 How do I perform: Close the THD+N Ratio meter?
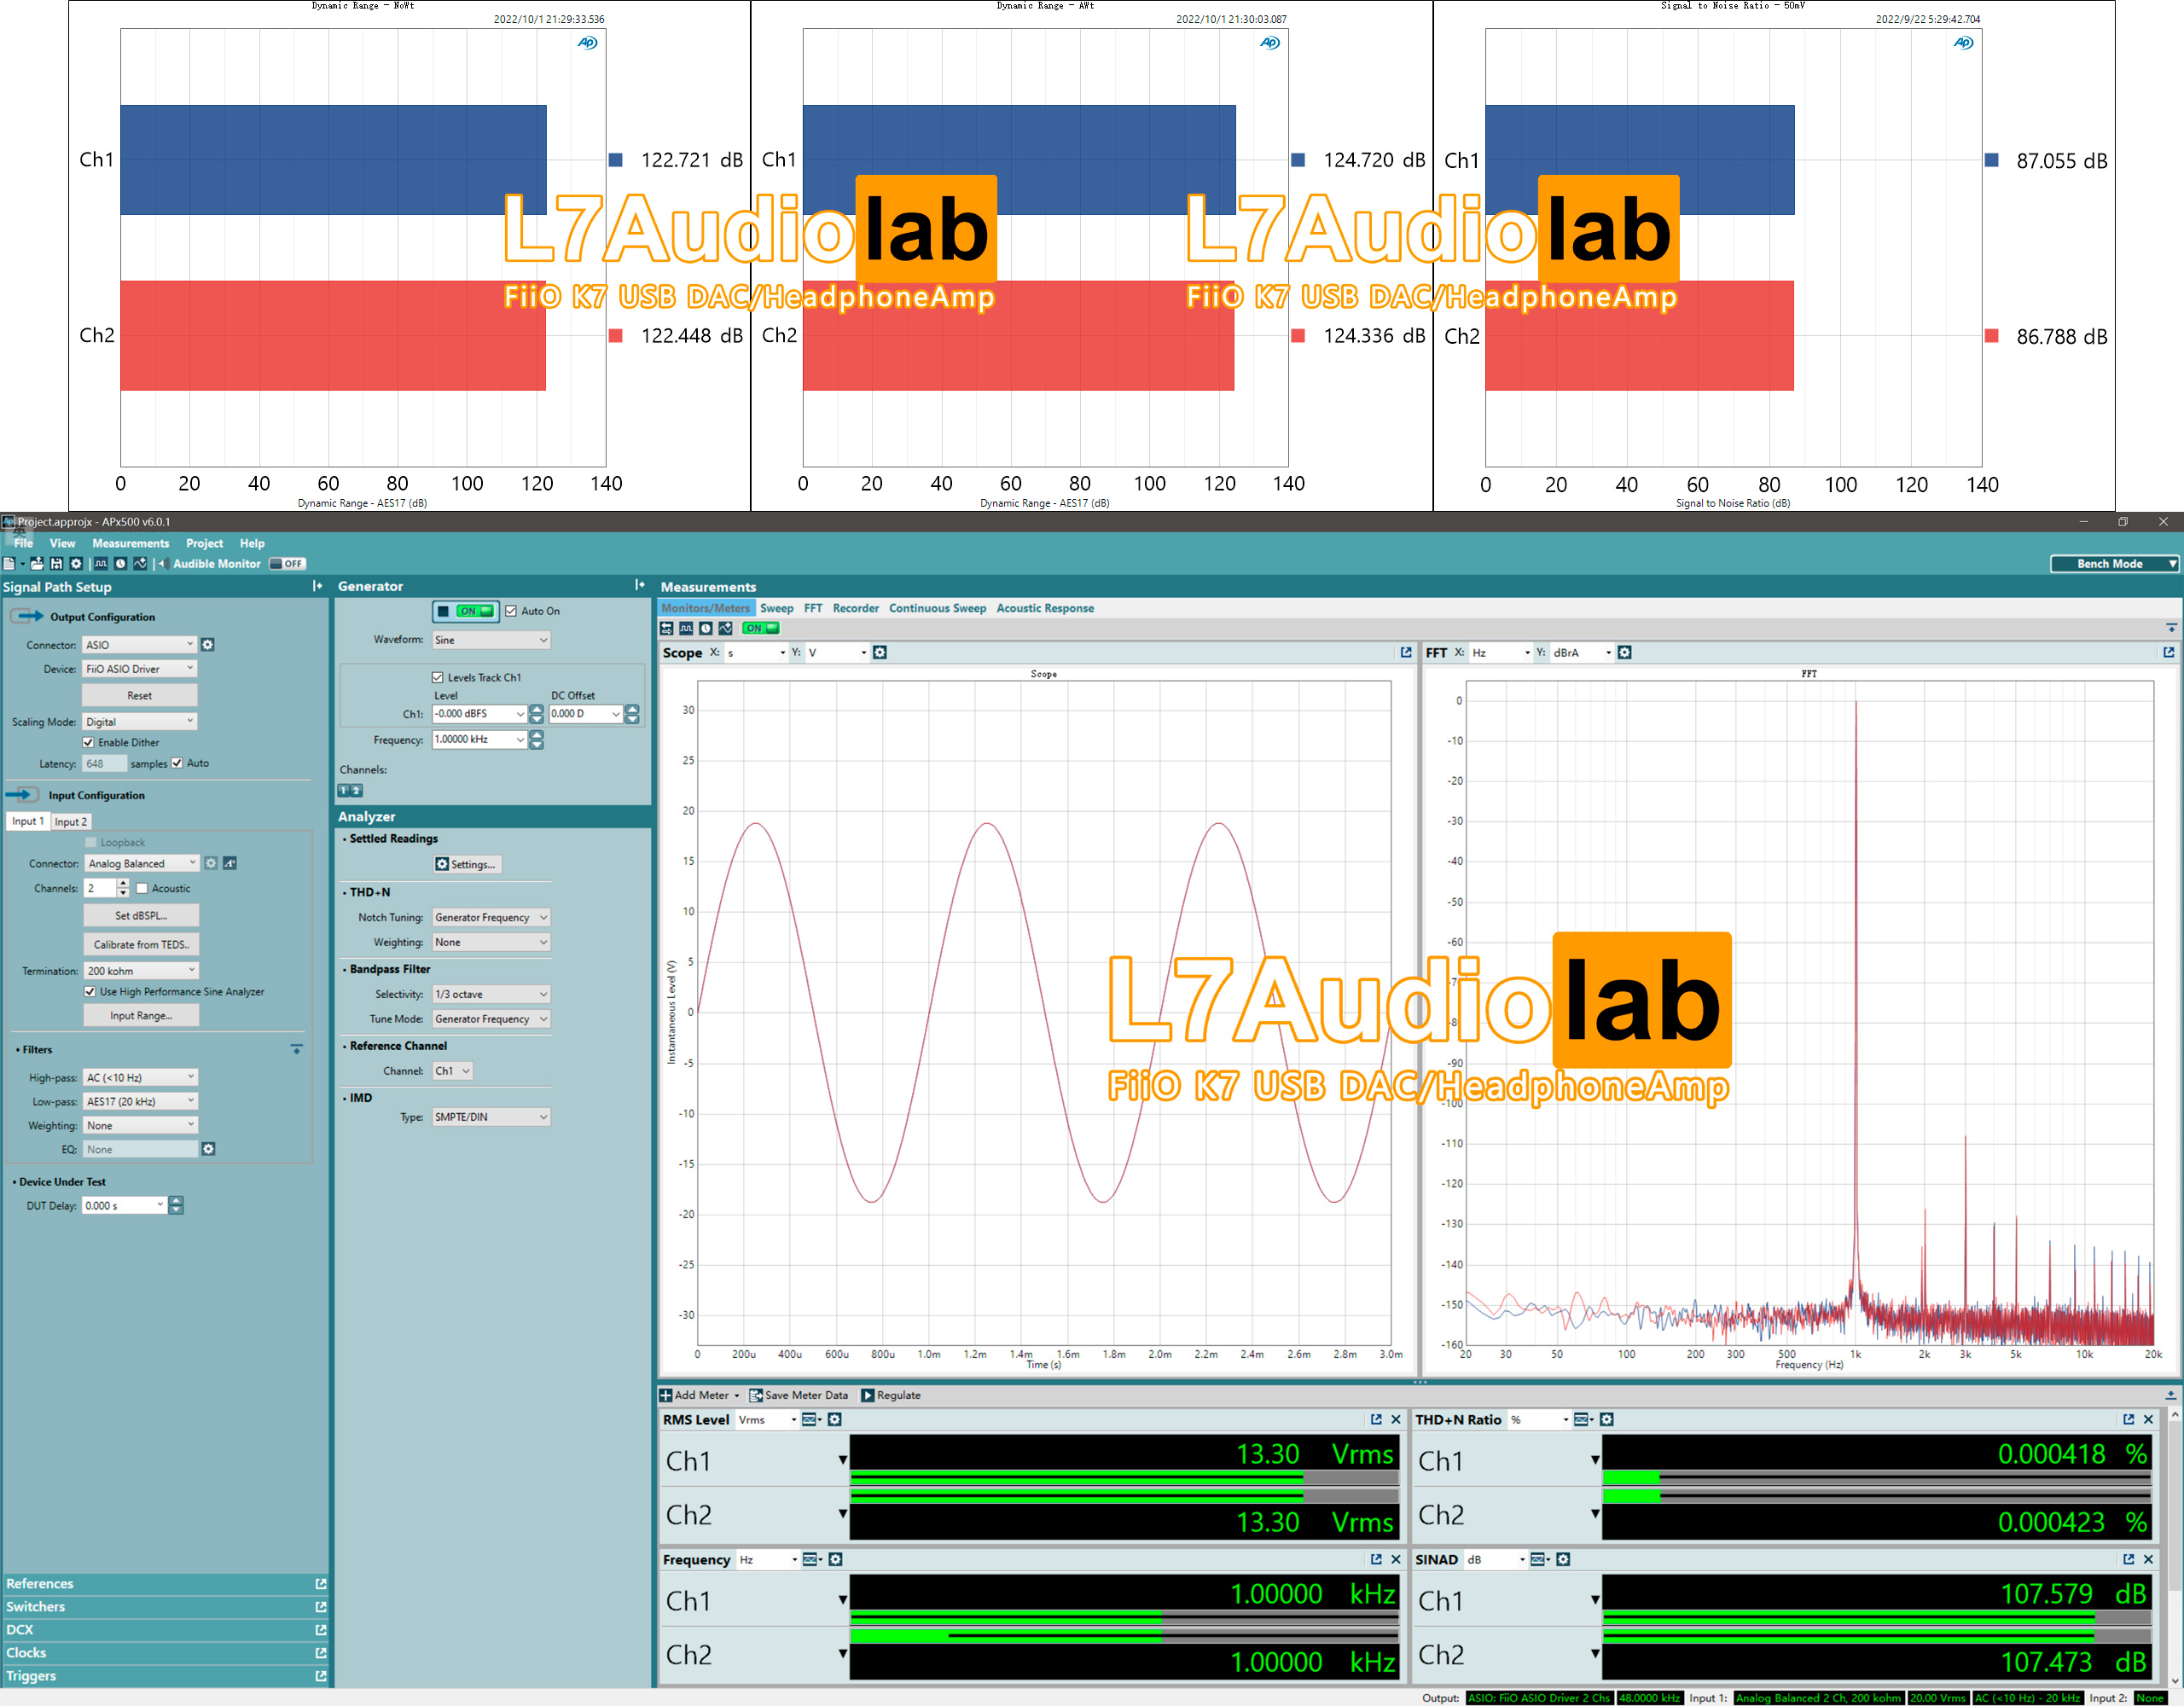2148,1419
